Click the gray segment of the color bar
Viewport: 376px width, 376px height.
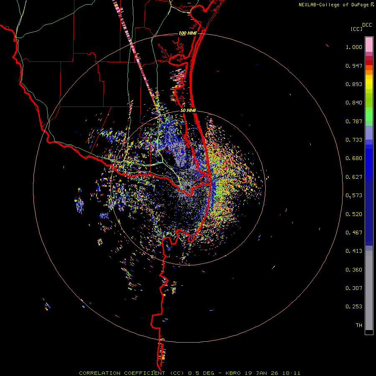[x=369, y=292]
